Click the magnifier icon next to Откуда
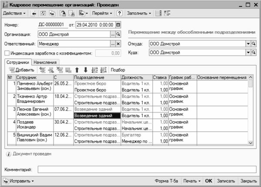The width and height of the screenshot is (261, 187). point(254,44)
